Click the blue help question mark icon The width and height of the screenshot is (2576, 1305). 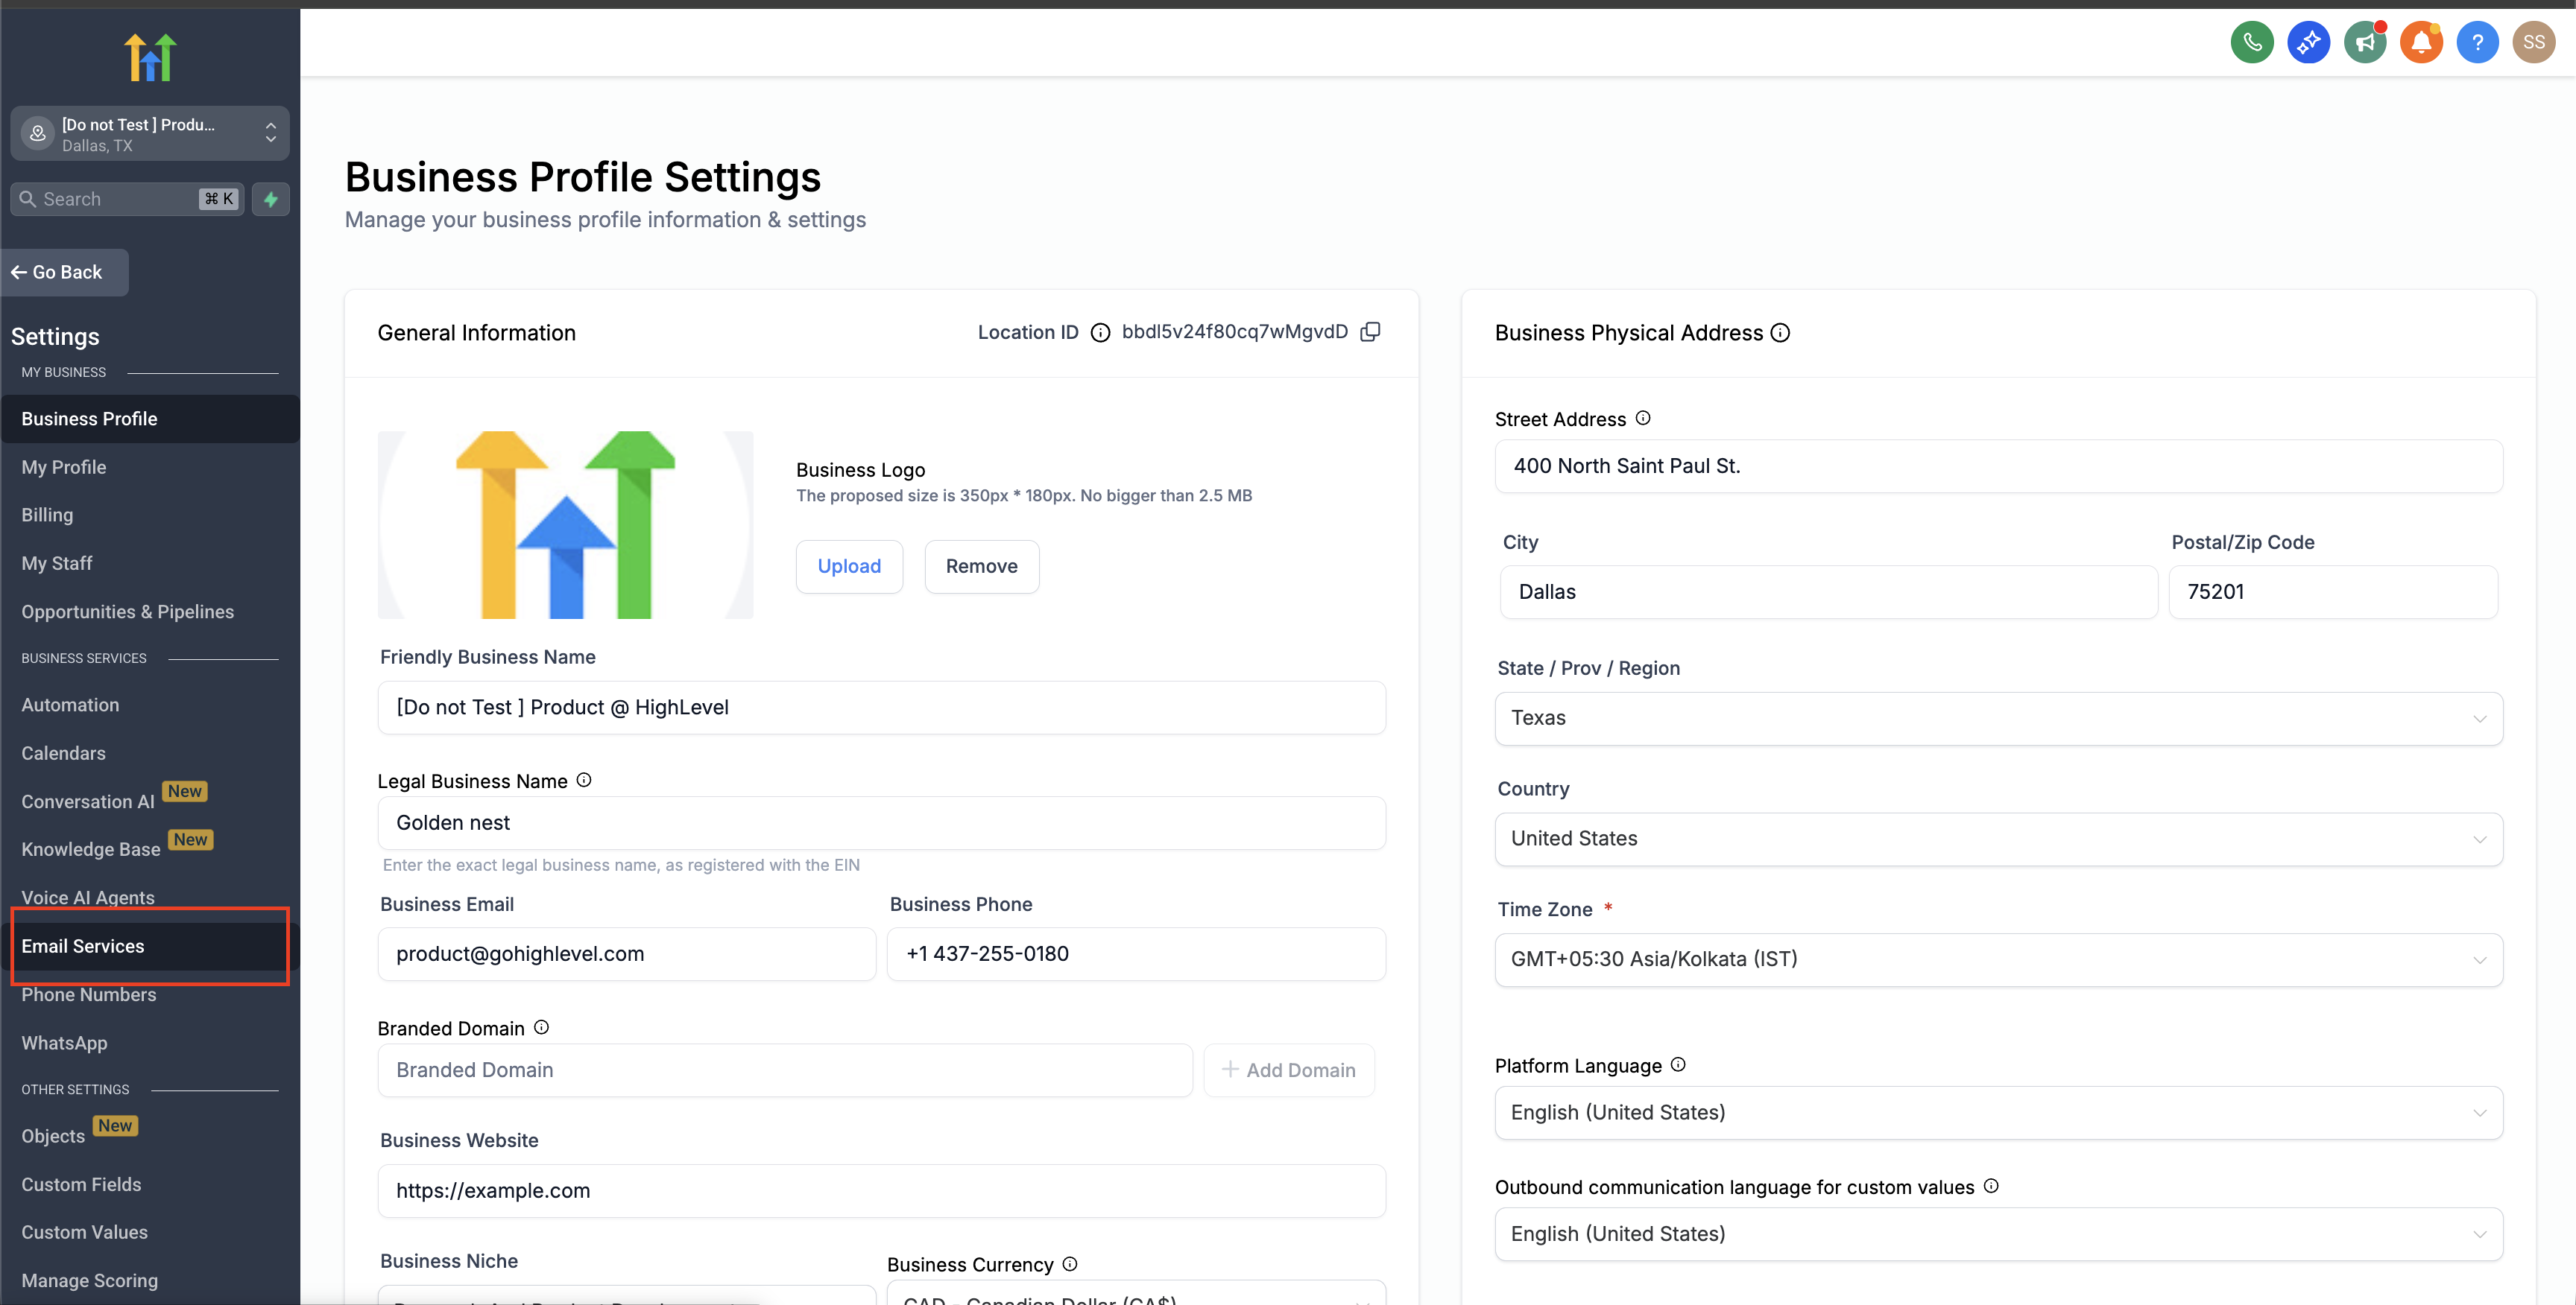2477,42
